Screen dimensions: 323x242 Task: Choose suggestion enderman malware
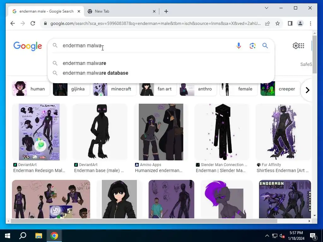tap(161, 63)
